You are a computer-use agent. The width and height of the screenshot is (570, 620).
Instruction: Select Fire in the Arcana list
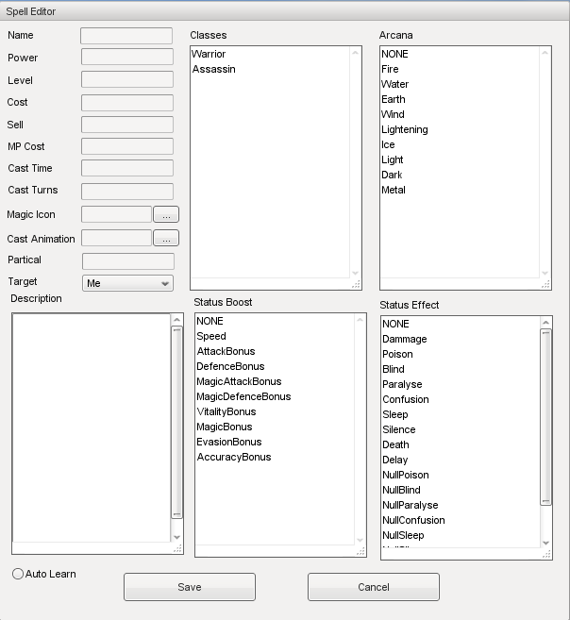[x=461, y=69]
